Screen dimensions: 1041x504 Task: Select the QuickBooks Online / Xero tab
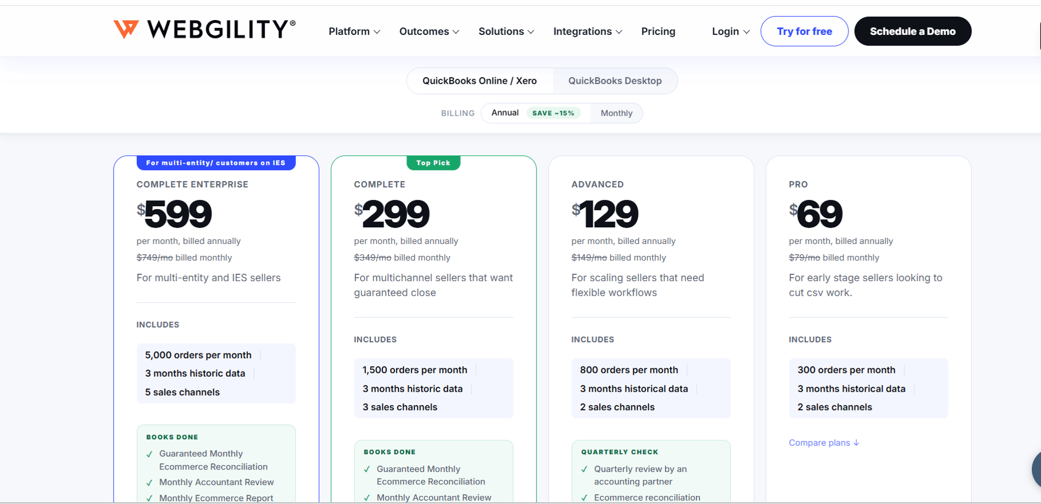pyautogui.click(x=480, y=81)
